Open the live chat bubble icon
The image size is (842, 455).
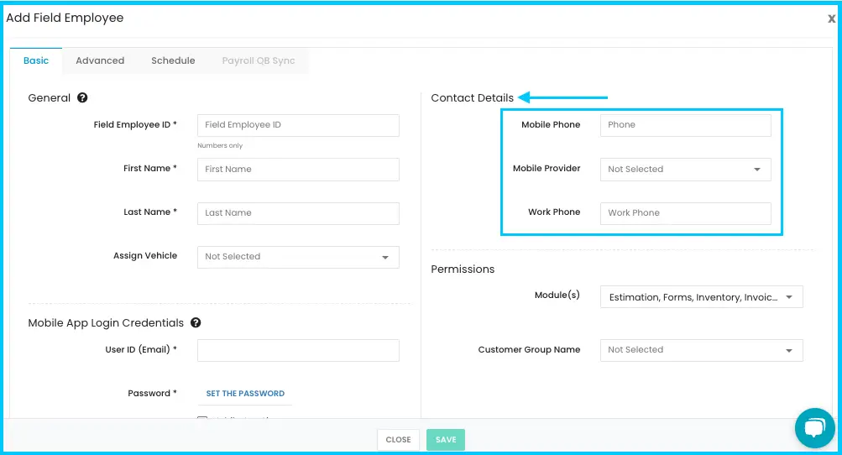coord(814,427)
